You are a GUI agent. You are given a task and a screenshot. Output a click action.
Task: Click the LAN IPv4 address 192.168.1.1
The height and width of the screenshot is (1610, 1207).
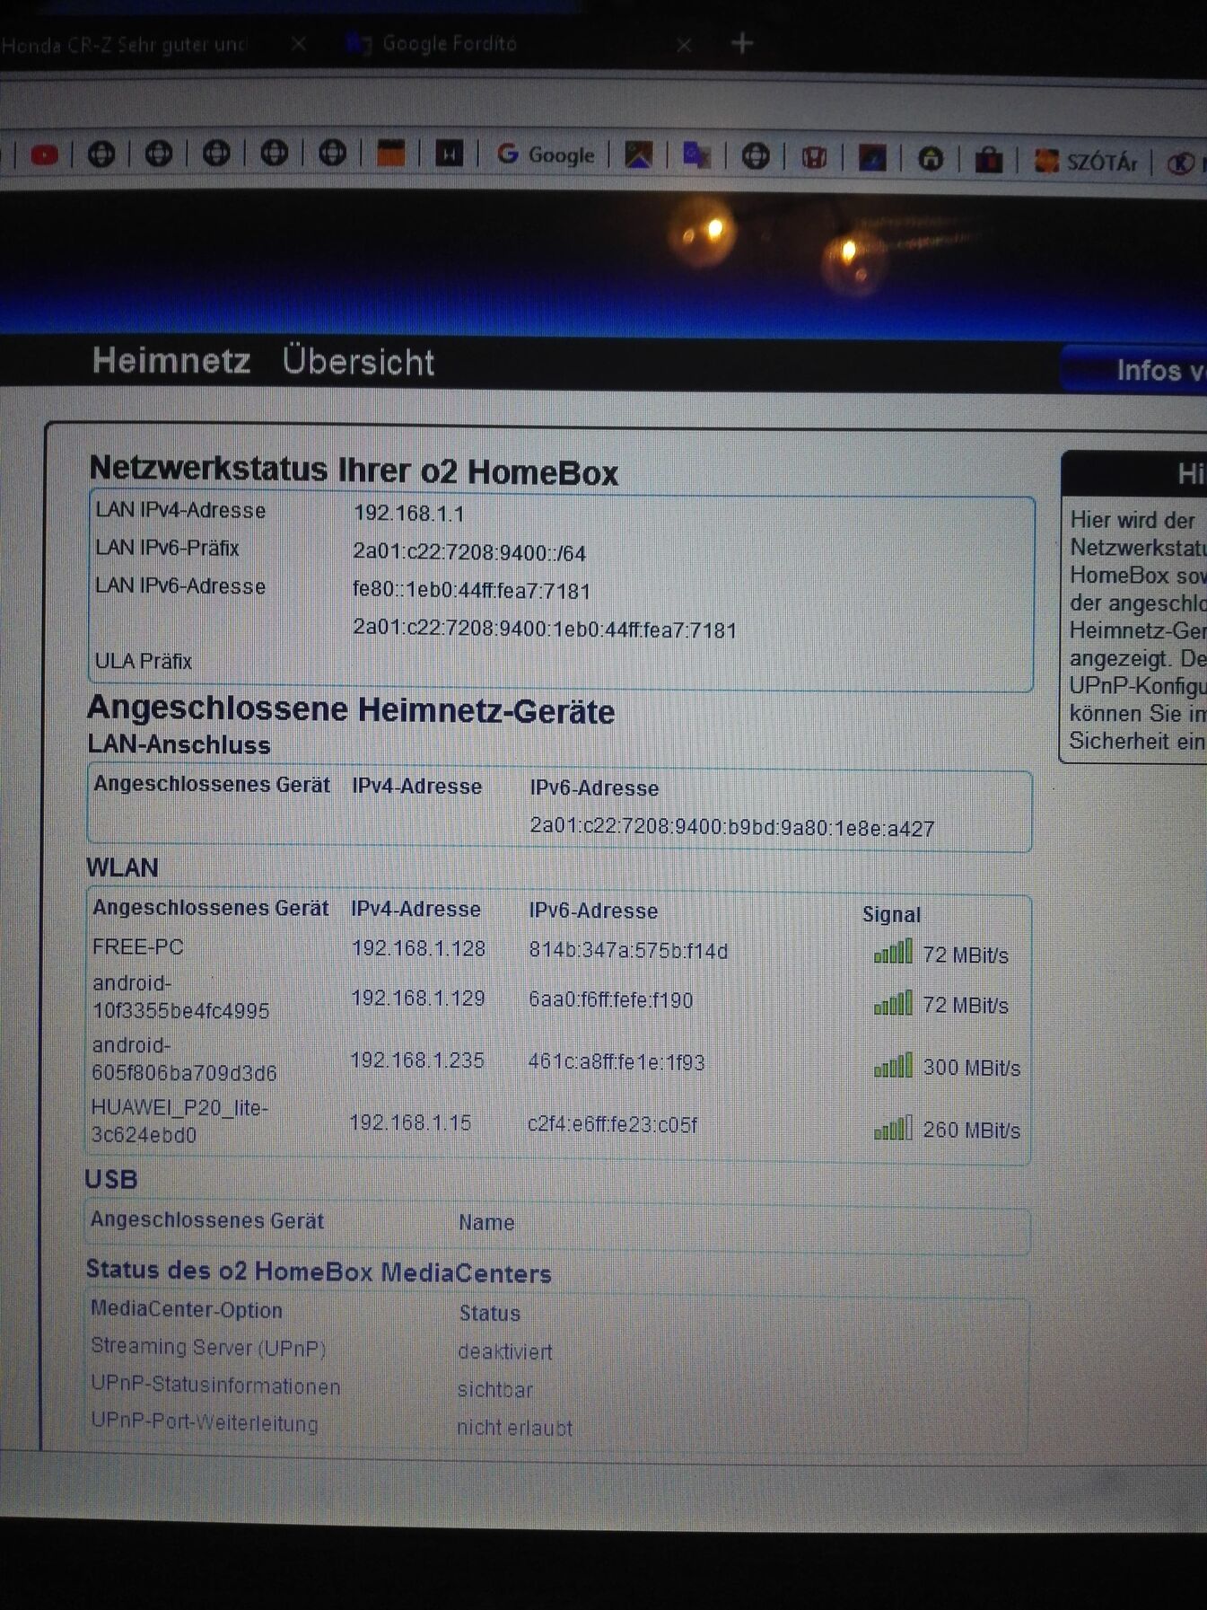(409, 514)
